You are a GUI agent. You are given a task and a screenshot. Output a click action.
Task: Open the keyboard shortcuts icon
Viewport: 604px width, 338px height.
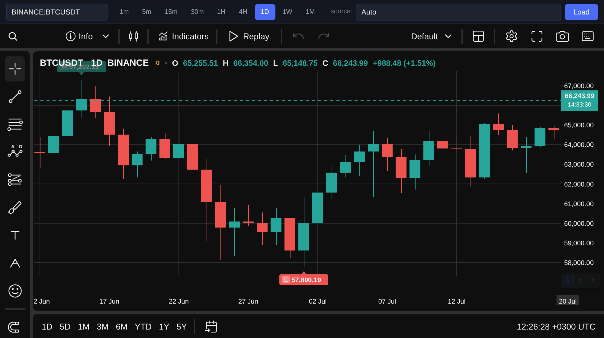(x=588, y=37)
